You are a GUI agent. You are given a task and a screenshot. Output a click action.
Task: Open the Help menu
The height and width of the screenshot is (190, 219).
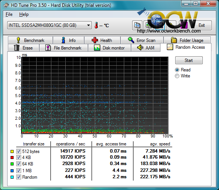coord(24,14)
